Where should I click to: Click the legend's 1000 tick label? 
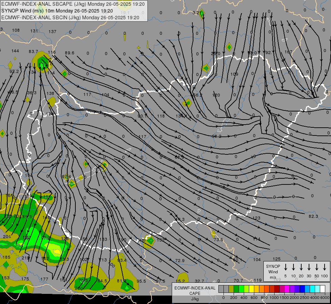(x=274, y=298)
